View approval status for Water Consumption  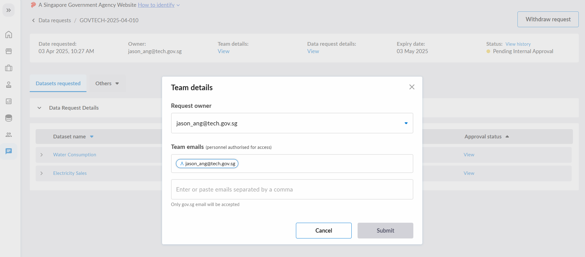click(469, 155)
